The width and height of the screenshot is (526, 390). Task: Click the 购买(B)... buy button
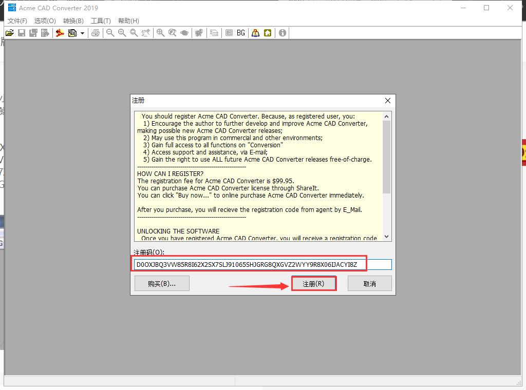click(162, 283)
